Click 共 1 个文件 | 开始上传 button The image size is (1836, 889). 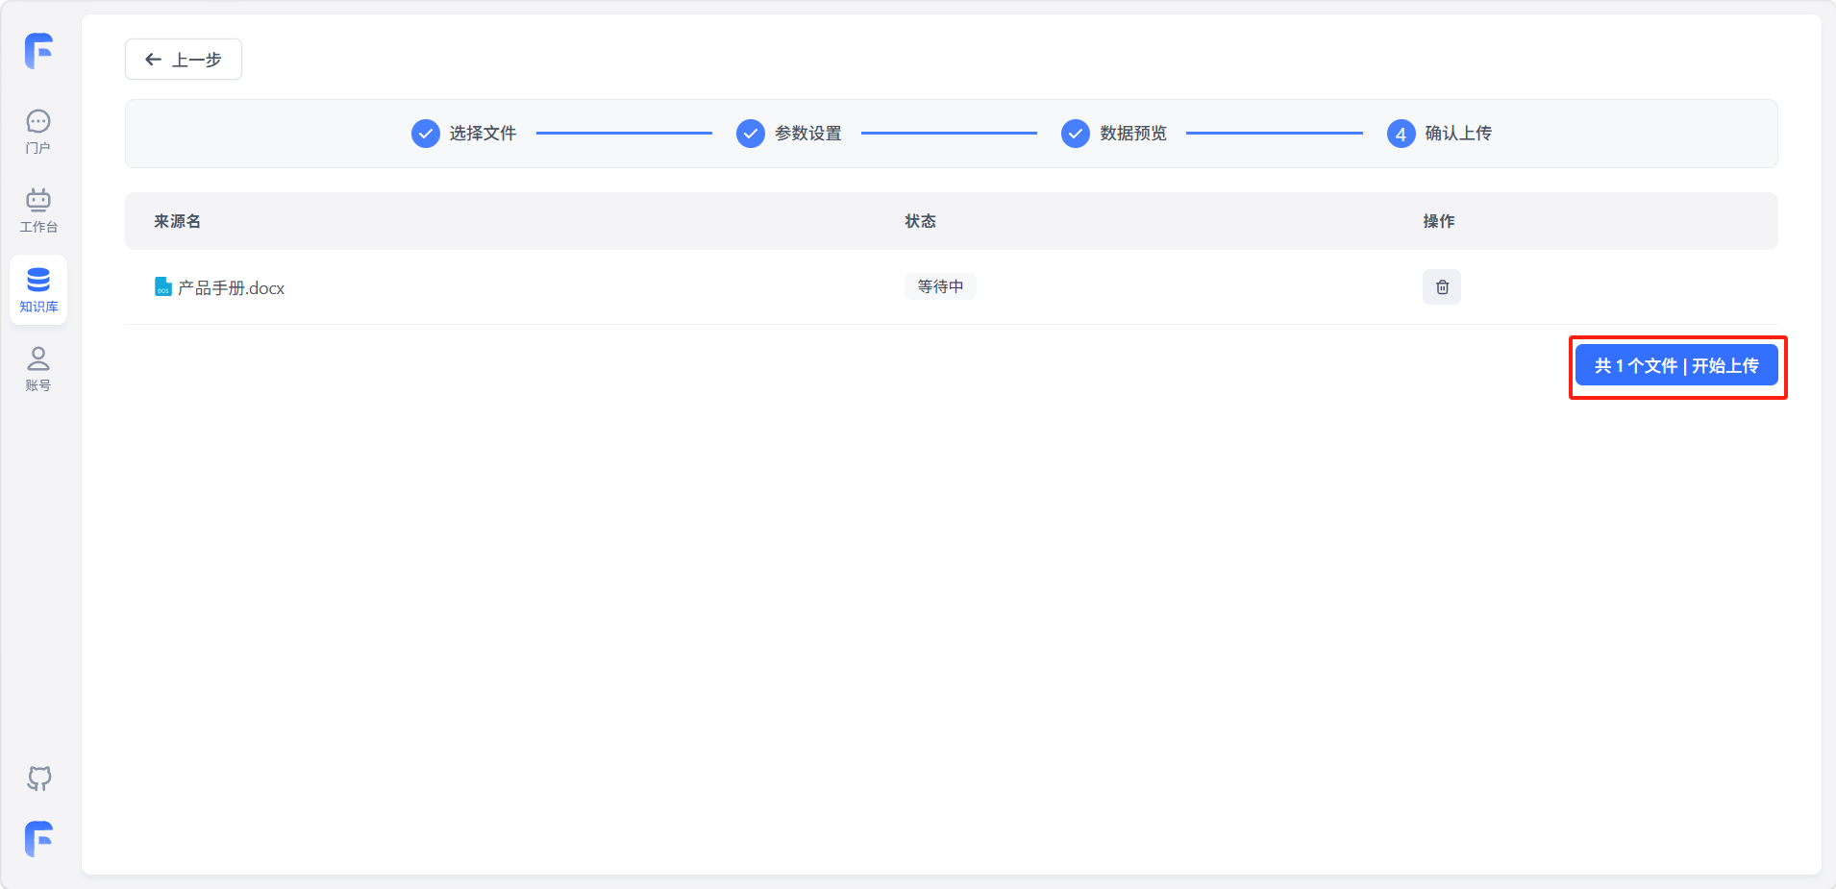point(1675,366)
